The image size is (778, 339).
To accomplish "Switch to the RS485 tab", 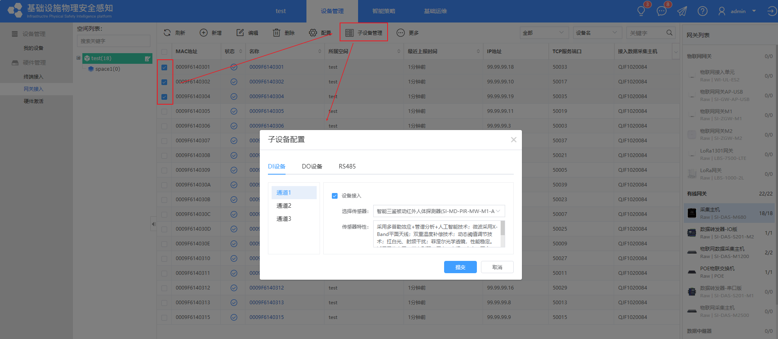I will [347, 166].
